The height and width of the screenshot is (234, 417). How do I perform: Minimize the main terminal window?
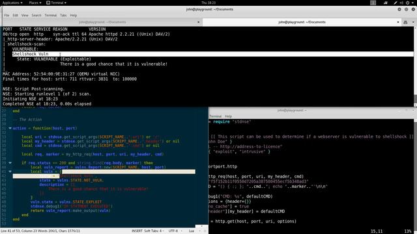pos(399,9)
